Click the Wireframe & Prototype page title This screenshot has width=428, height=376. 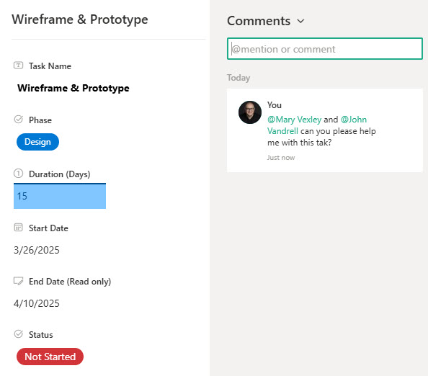click(80, 19)
